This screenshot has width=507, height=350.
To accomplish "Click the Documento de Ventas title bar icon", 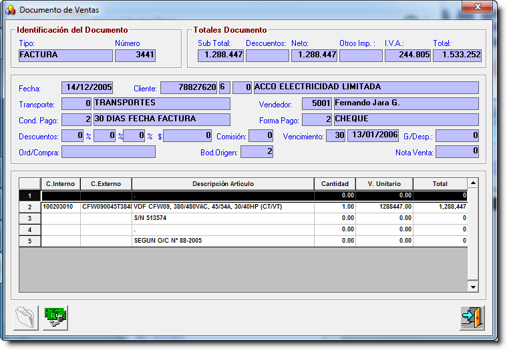I will pos(10,10).
